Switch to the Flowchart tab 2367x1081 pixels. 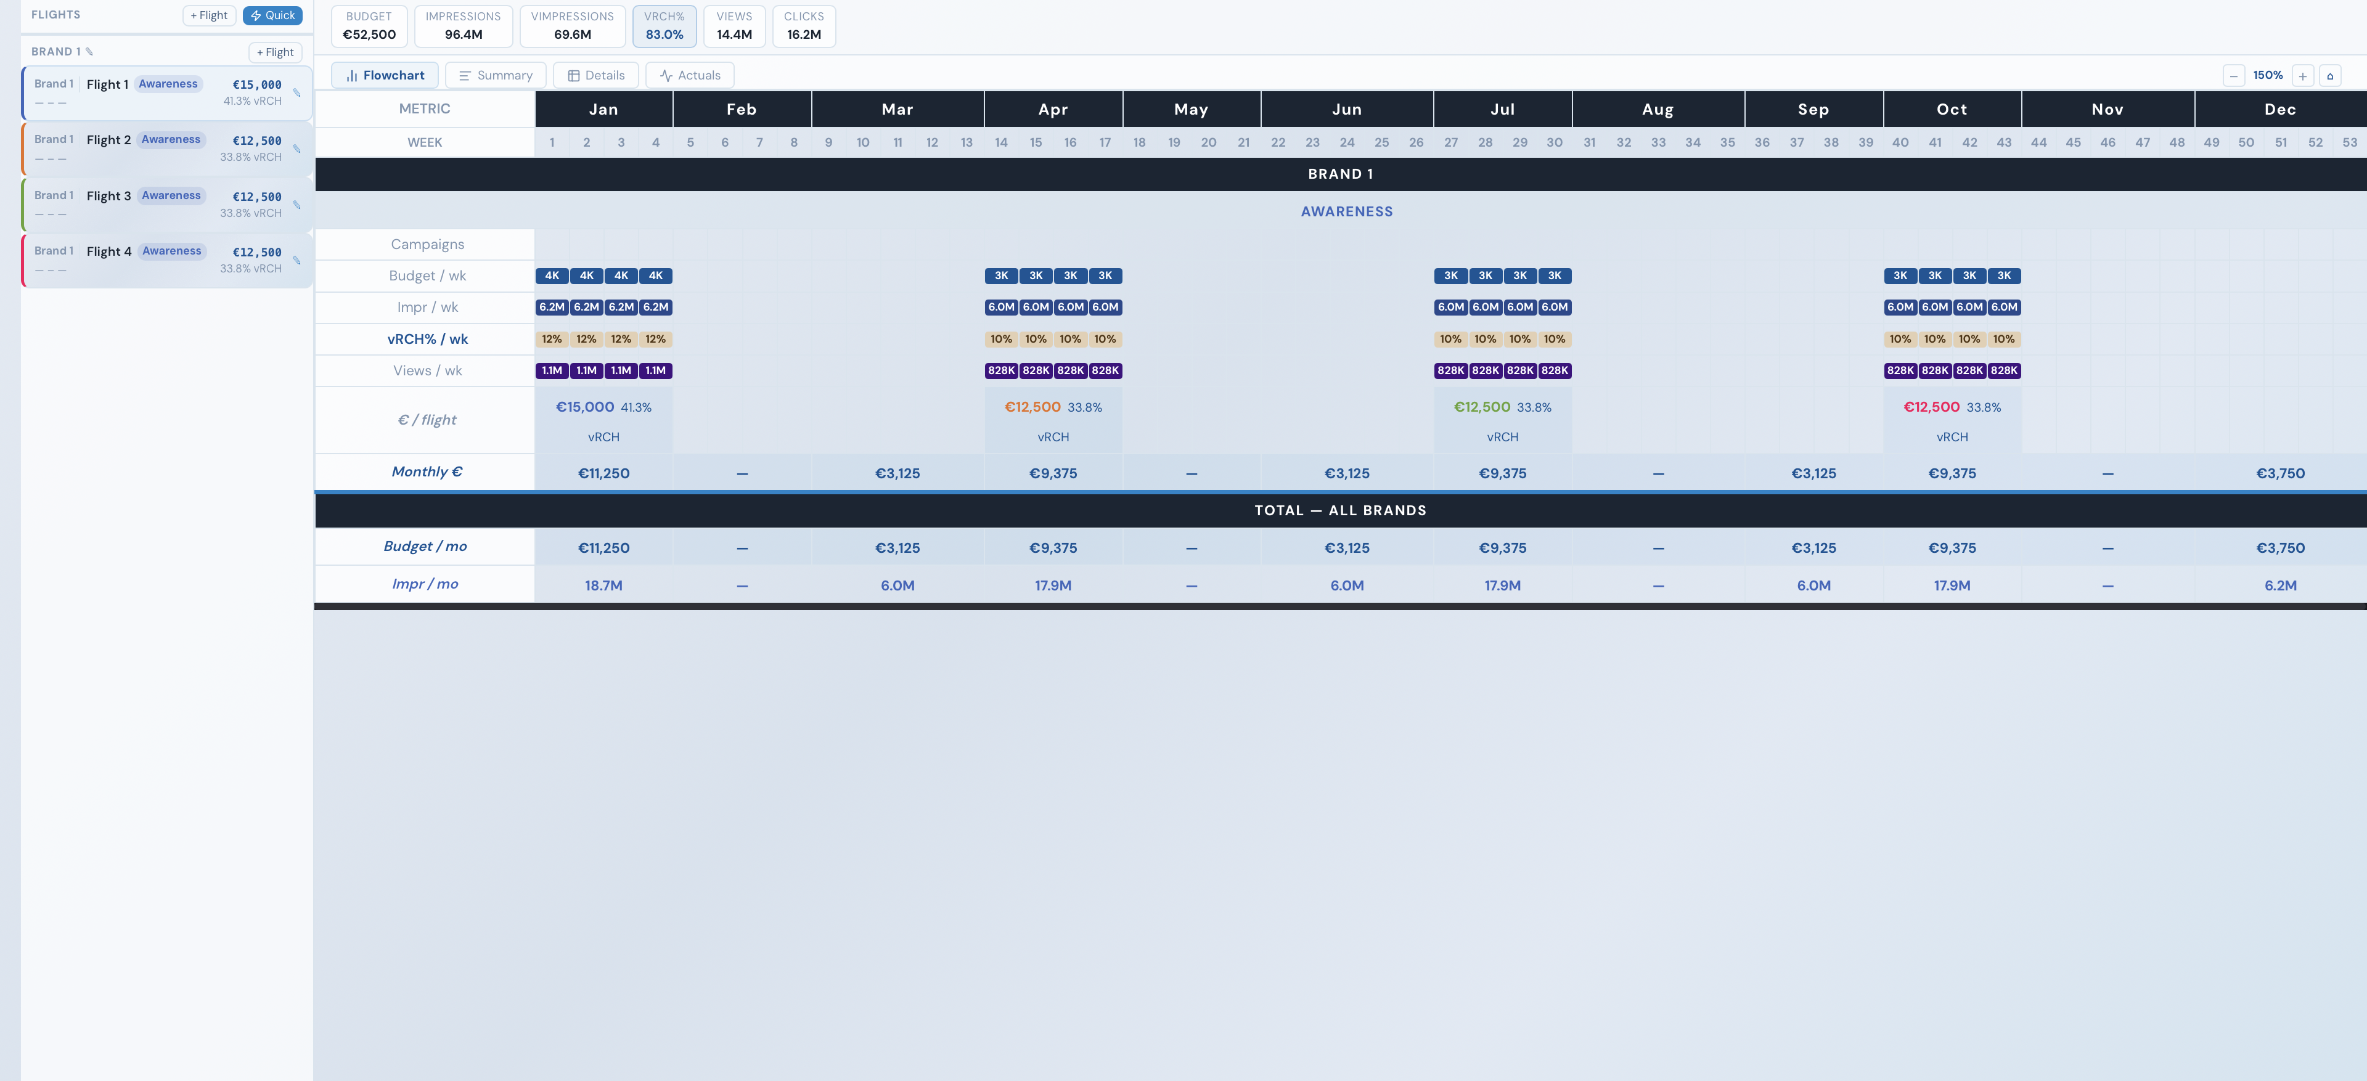pyautogui.click(x=385, y=75)
